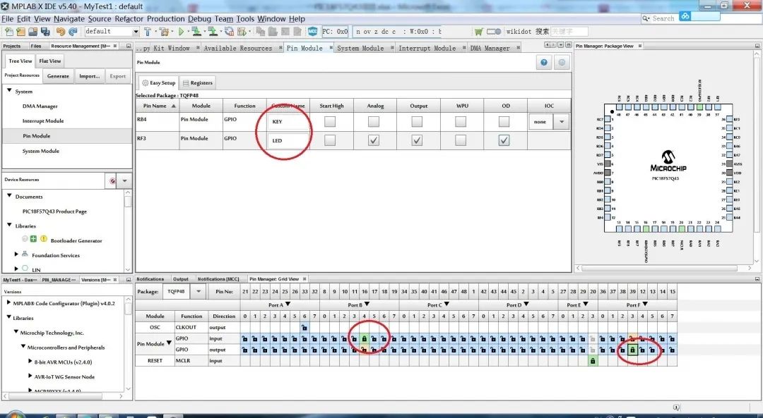Screen dimensions: 763x418
Task: Toggle the OD checkbox for RF3
Action: [504, 140]
